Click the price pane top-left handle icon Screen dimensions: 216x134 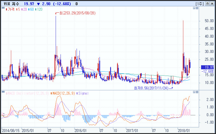coord(3,8)
